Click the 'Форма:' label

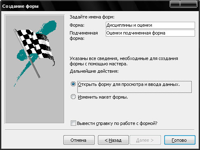pos(77,25)
